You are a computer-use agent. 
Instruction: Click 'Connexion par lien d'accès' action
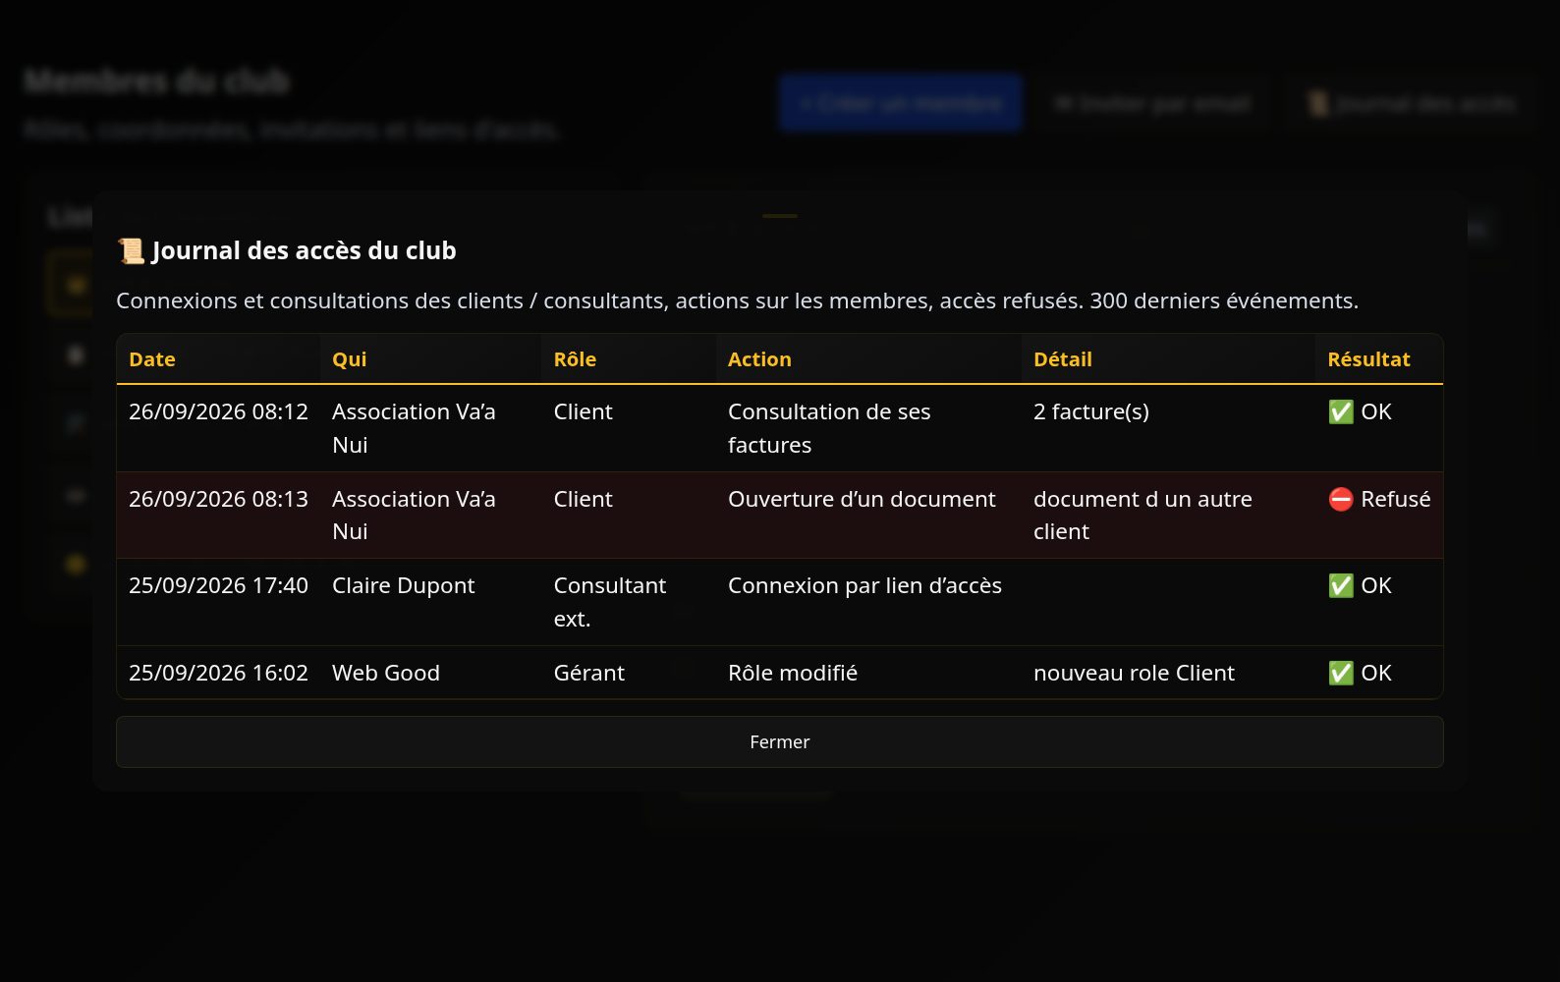[x=864, y=585]
